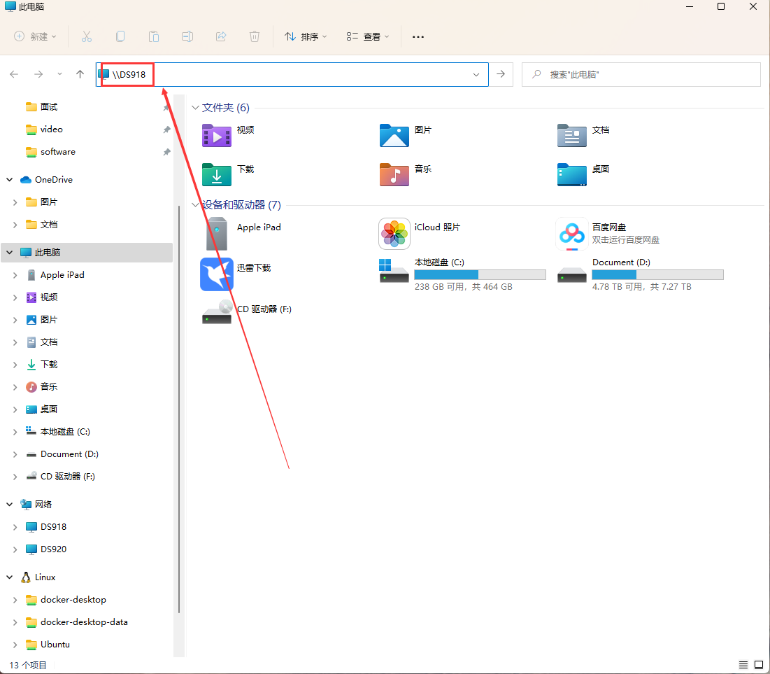Go up one level with the up arrow

pos(80,73)
